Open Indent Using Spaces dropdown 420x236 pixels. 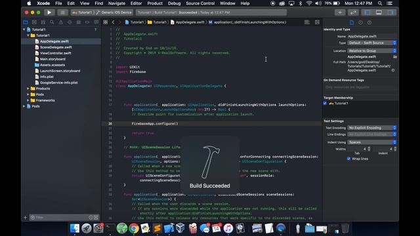tap(372, 142)
